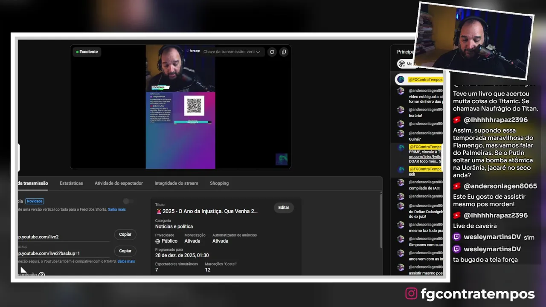Screen dimensions: 546x307
Task: Click the 'Simpsons com suas' chat message
Action: (x=426, y=245)
